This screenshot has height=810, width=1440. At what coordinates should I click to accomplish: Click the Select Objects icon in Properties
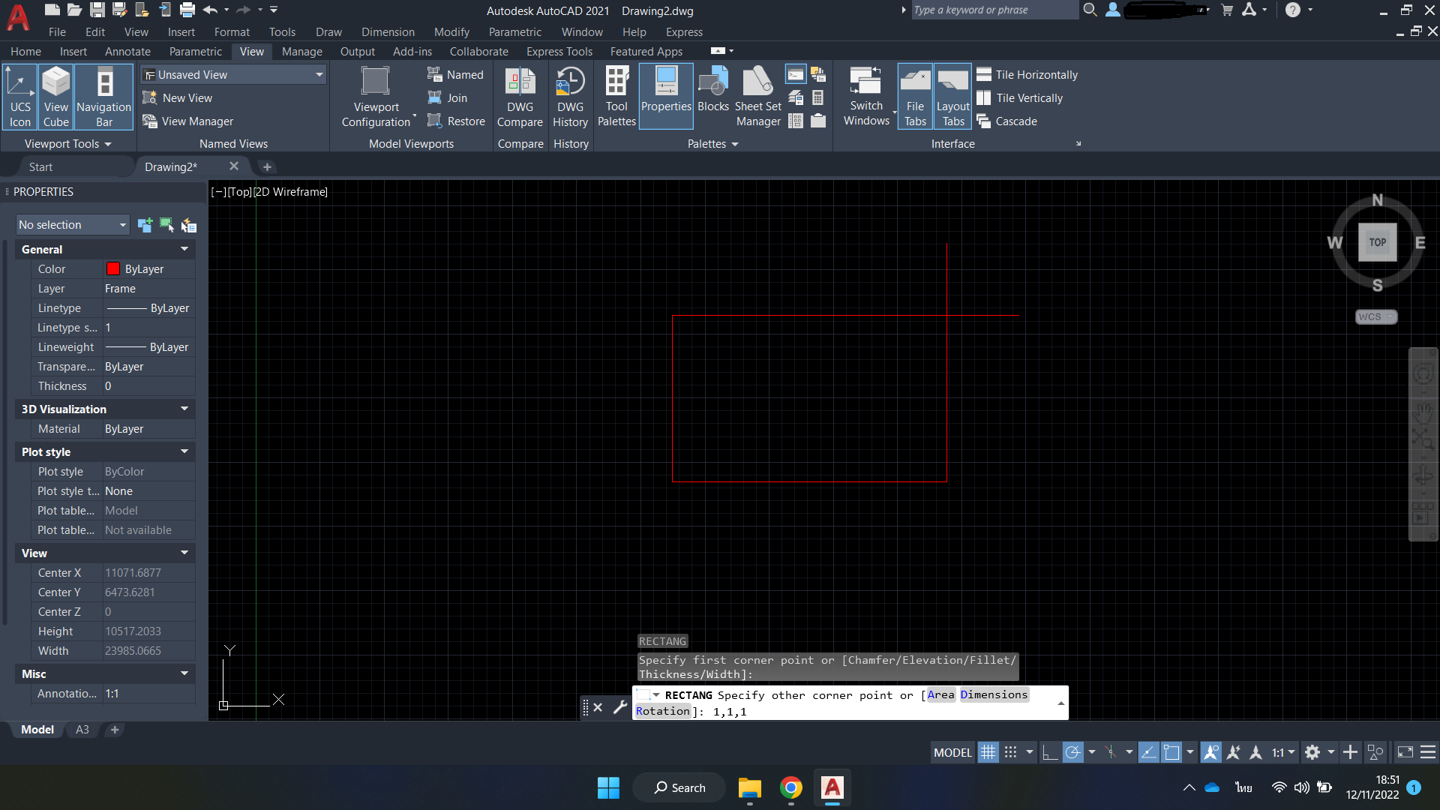(166, 224)
